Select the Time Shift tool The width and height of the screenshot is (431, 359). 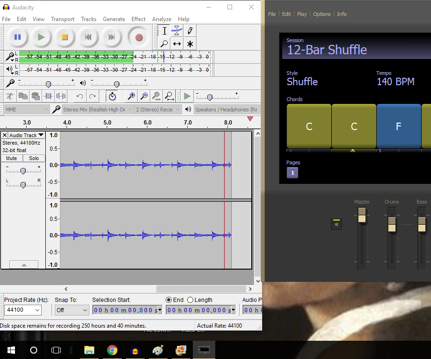176,43
